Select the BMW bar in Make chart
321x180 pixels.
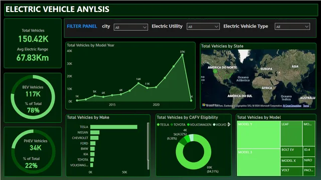(x=92, y=149)
